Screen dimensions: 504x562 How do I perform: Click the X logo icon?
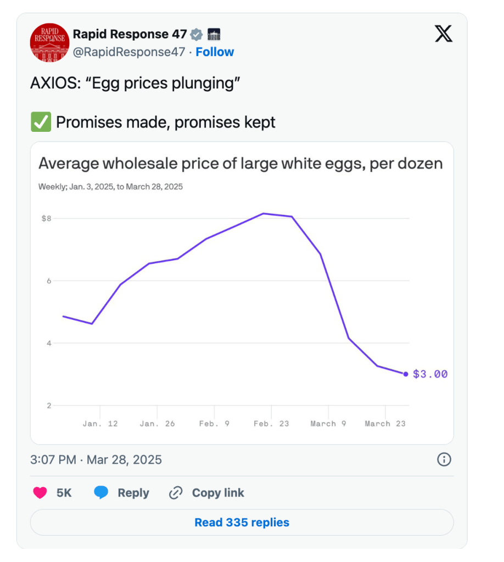[x=444, y=34]
